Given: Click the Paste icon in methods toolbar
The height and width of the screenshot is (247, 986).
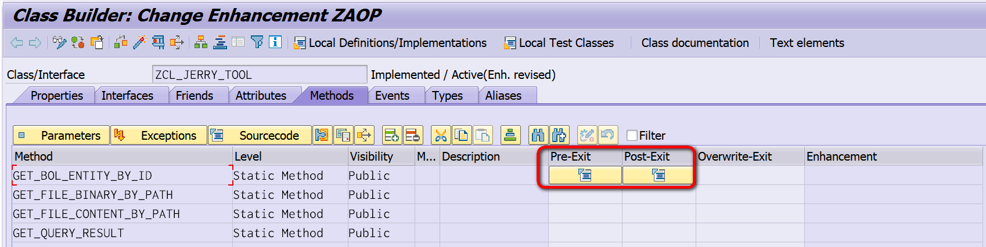Looking at the screenshot, I should click(483, 136).
